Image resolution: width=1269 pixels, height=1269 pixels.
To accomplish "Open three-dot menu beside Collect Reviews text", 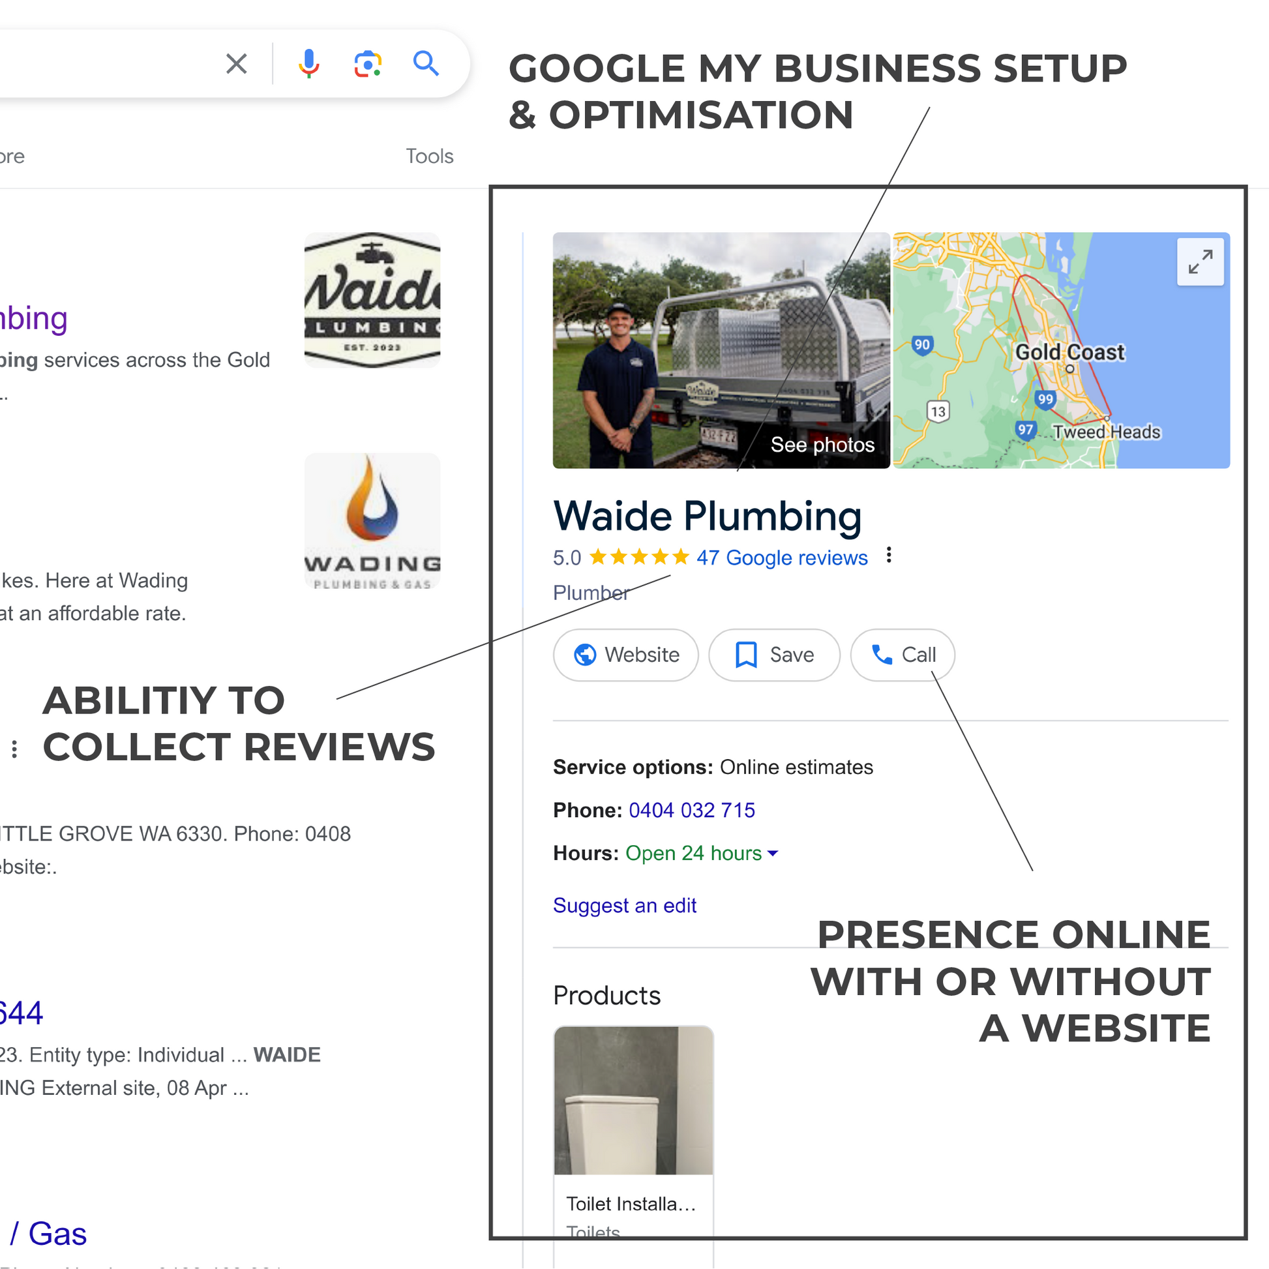I will [x=14, y=749].
